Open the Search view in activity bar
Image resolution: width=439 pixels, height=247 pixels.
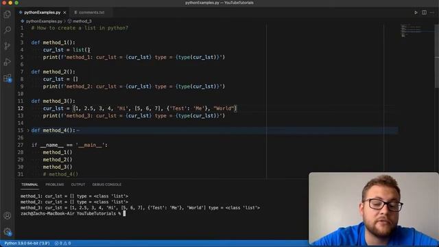point(8,30)
